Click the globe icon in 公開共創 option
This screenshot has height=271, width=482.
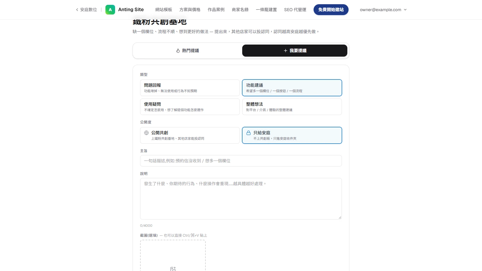click(x=146, y=133)
